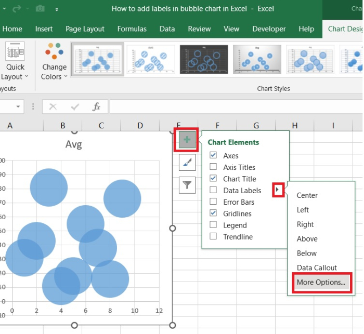
Task: Open the View tab
Action: point(231,29)
